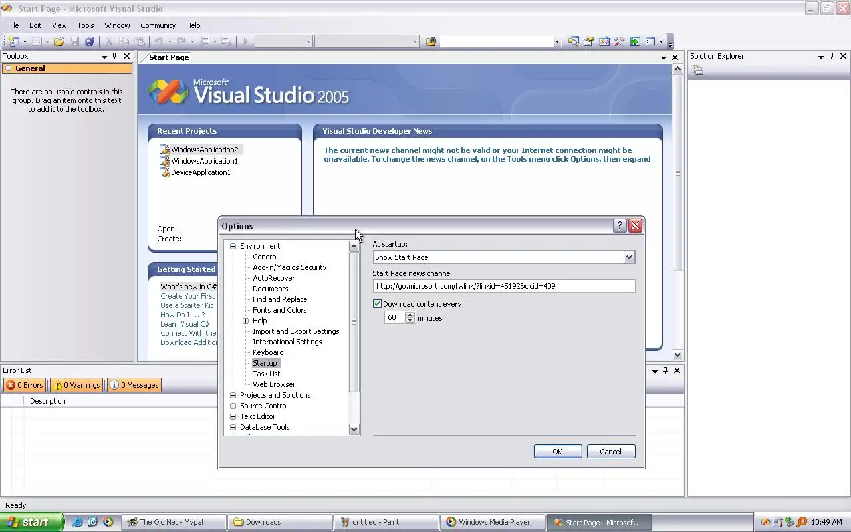The width and height of the screenshot is (851, 532).
Task: Collapse the Environment tree node
Action: 233,246
